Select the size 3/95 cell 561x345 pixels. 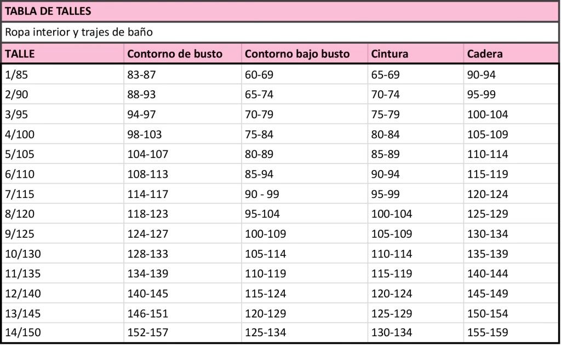point(16,115)
